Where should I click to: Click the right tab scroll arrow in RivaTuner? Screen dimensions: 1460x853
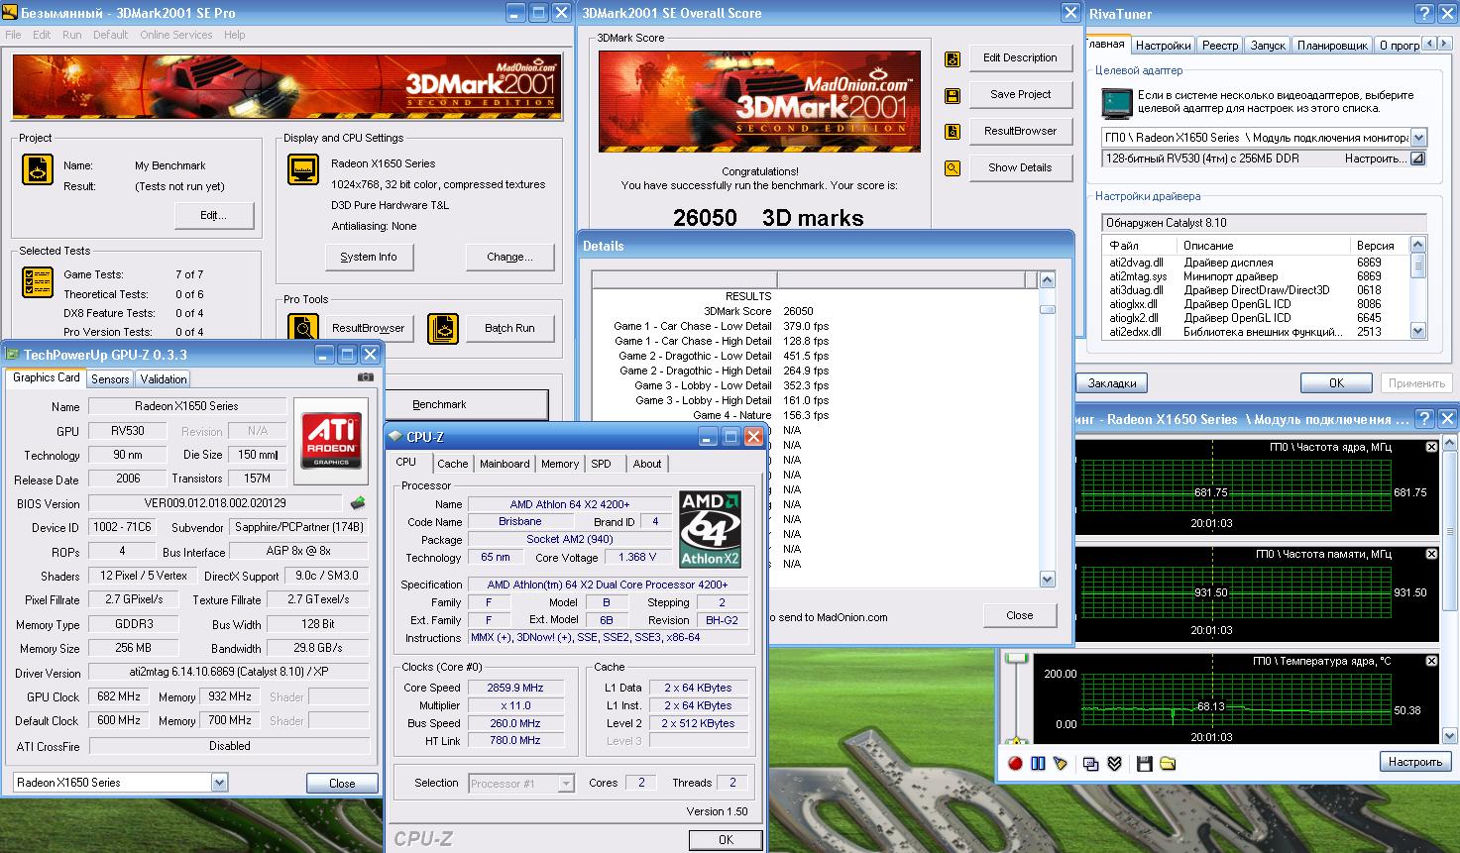(x=1443, y=44)
